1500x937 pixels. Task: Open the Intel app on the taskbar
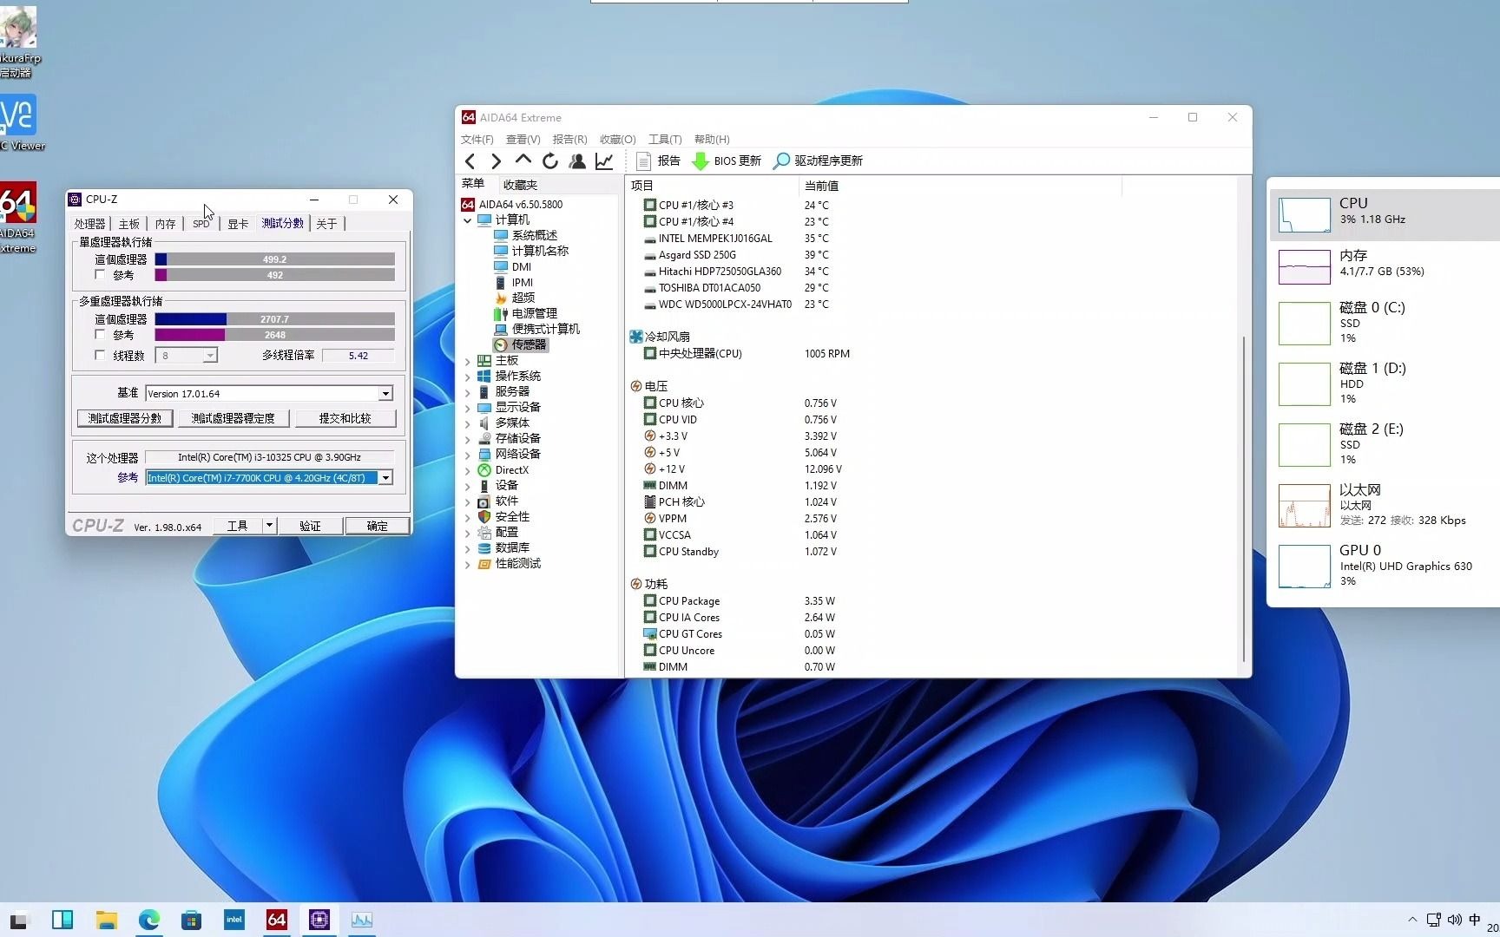pyautogui.click(x=234, y=920)
